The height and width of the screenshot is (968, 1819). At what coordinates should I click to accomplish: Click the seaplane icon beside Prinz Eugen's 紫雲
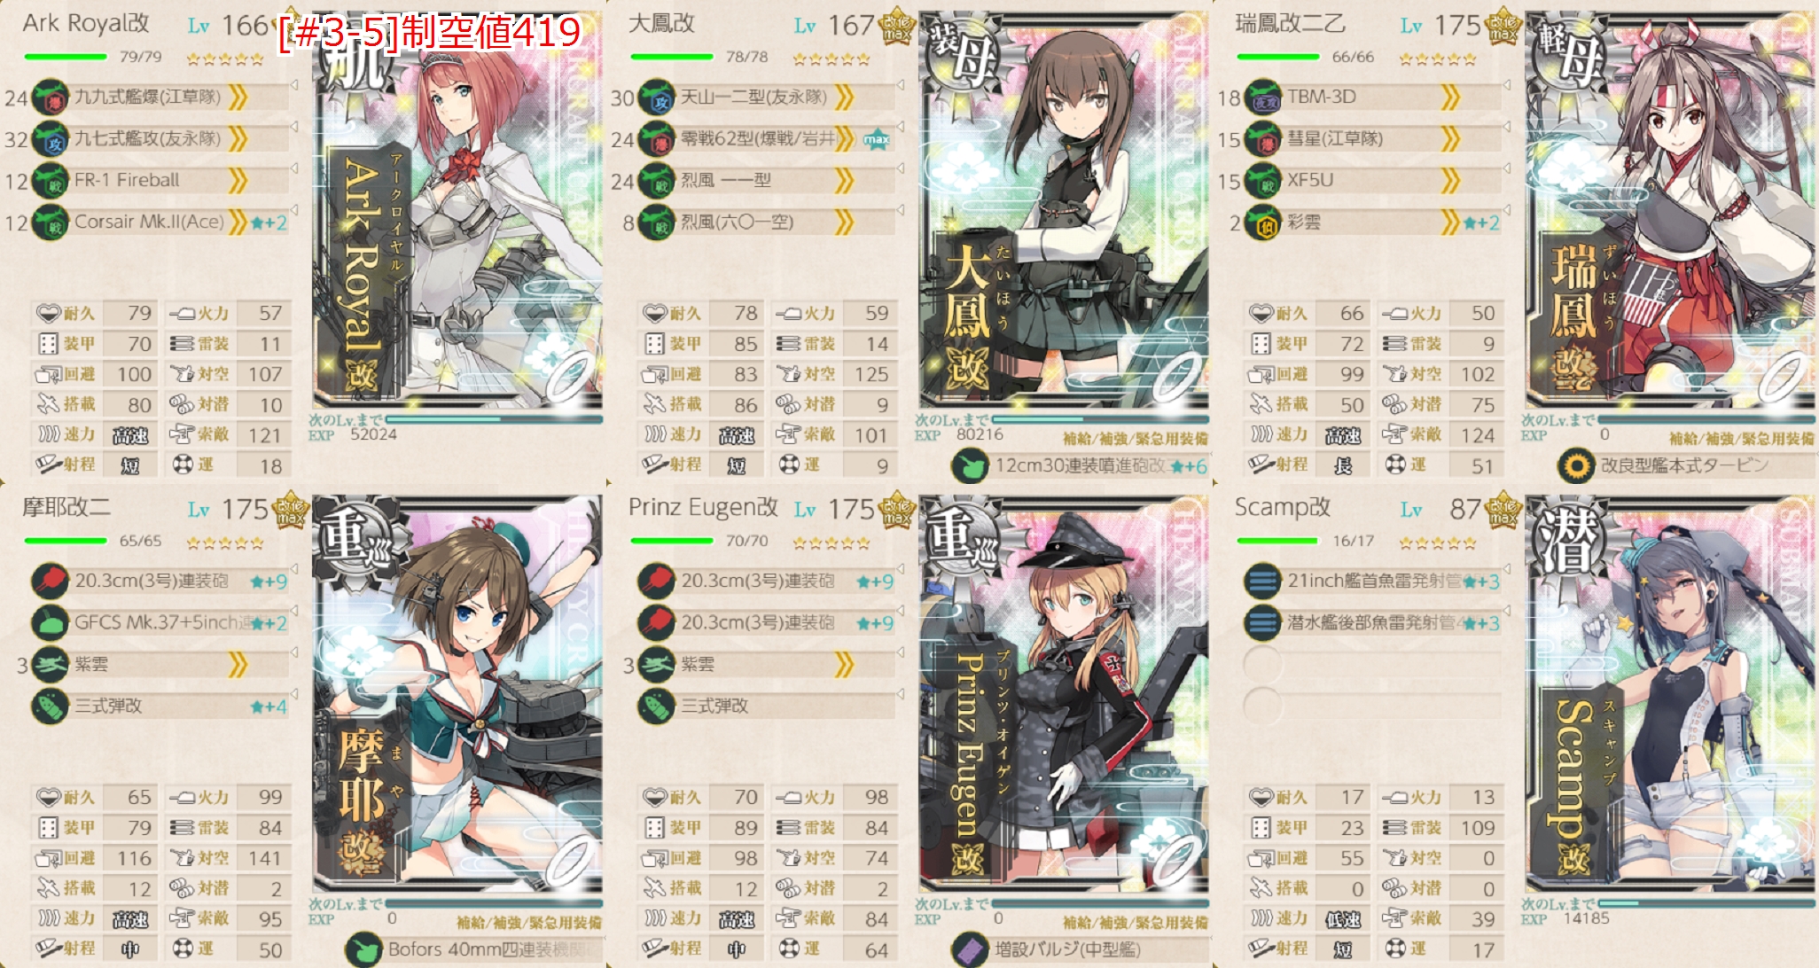tap(657, 665)
